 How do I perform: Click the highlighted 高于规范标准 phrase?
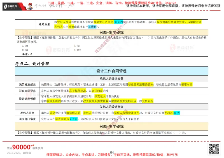[78, 91]
